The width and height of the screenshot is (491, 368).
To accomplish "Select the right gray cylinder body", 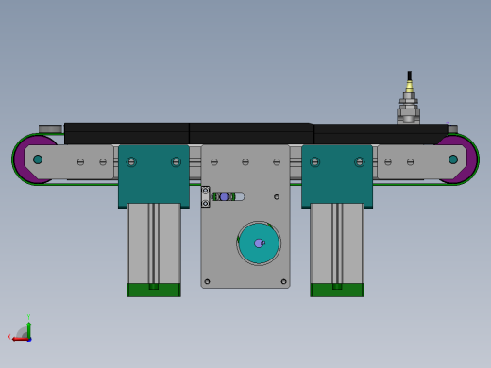I will coord(337,243).
